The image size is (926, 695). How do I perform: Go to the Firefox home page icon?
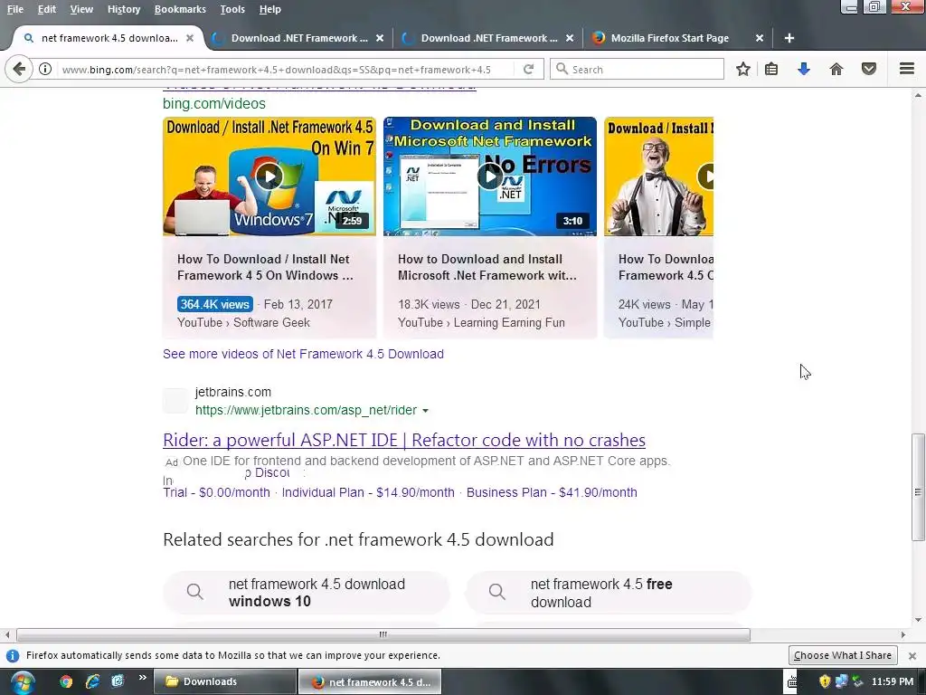point(836,69)
